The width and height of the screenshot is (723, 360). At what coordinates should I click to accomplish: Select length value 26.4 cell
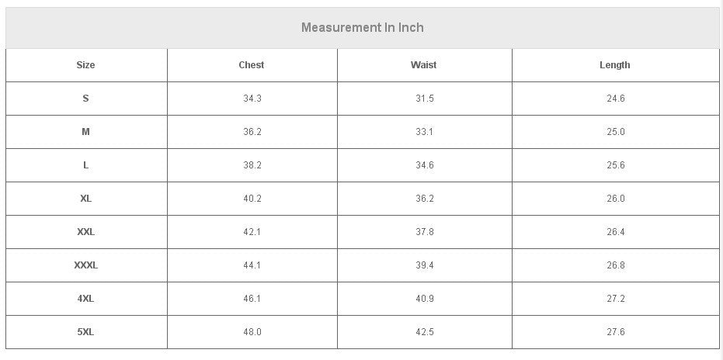616,232
